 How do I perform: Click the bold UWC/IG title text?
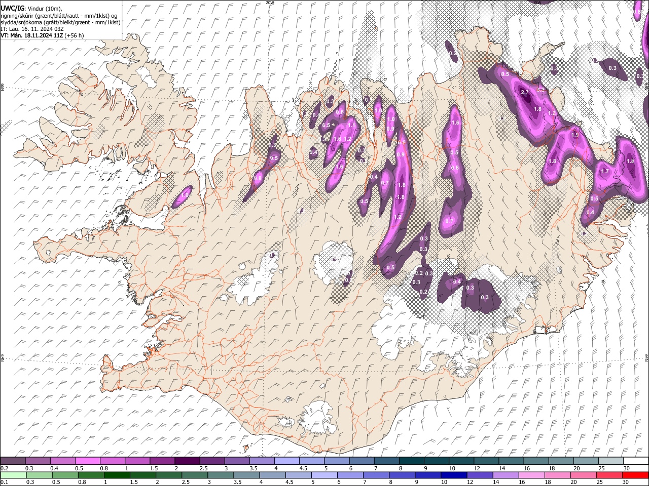(12, 9)
